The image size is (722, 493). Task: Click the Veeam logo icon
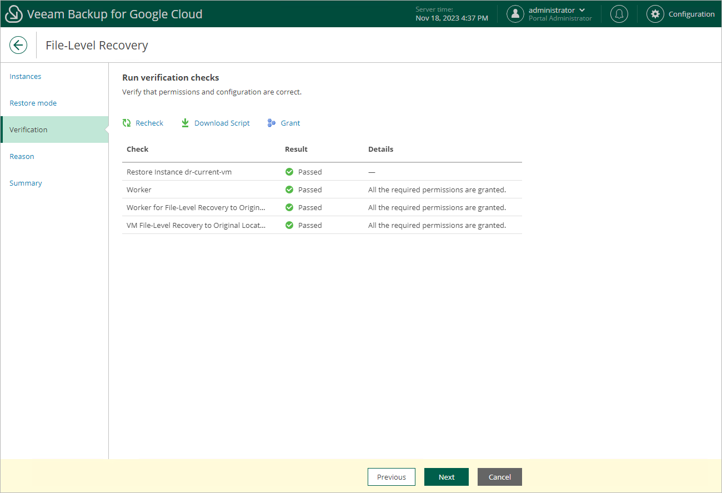click(x=14, y=14)
